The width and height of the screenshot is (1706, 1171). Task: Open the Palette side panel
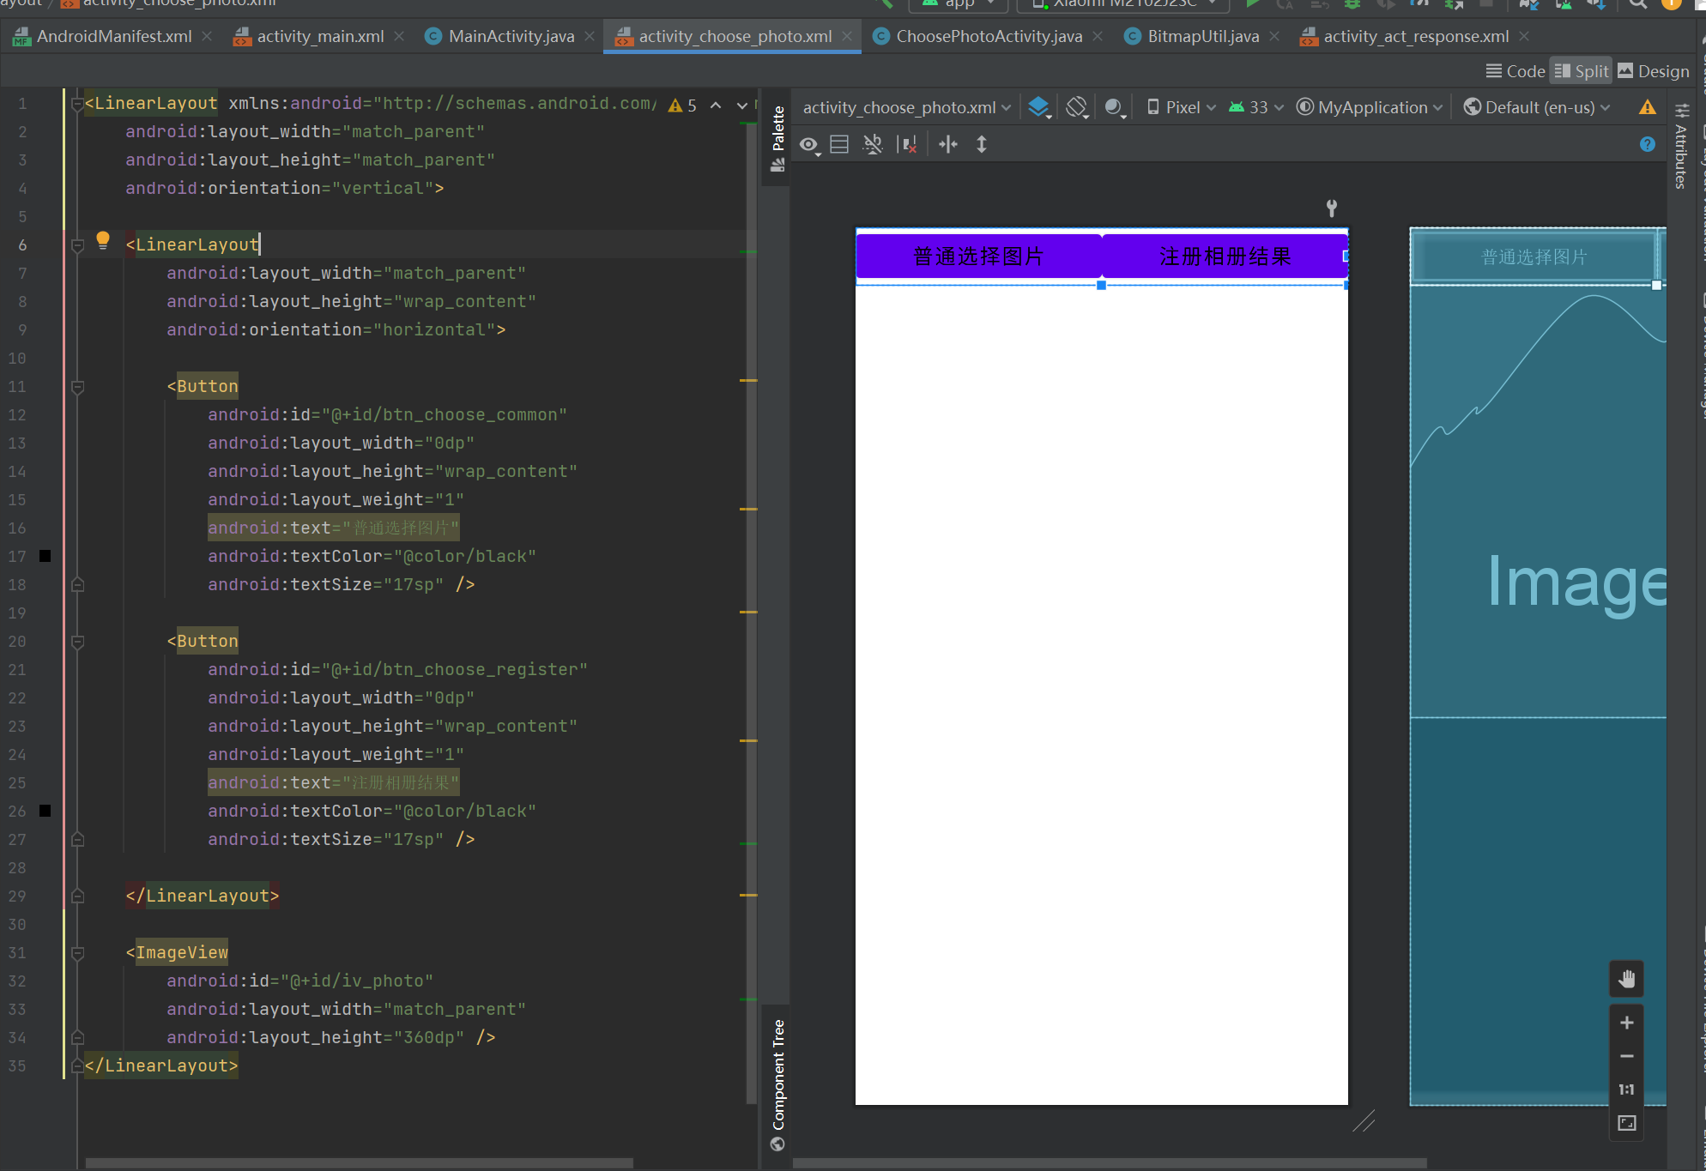(x=777, y=138)
